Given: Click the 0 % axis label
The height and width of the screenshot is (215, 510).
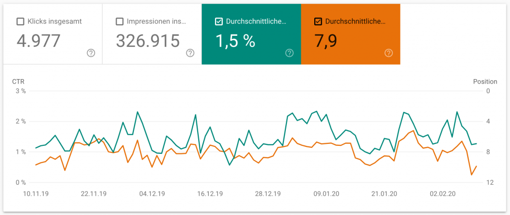Looking at the screenshot, I should (21, 183).
